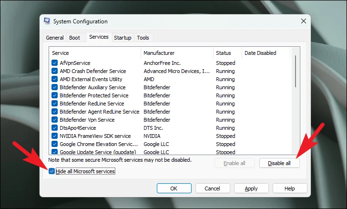Select AMD External Events Utility name
Viewport: 347px width, 209px height.
[x=91, y=79]
